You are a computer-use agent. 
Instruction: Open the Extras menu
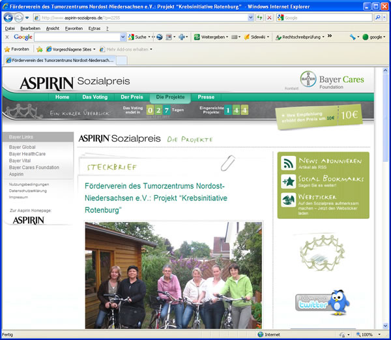pos(94,29)
